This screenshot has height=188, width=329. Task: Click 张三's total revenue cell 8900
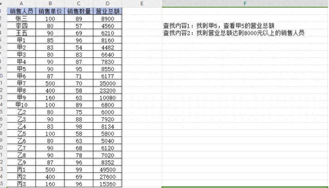[x=107, y=18]
